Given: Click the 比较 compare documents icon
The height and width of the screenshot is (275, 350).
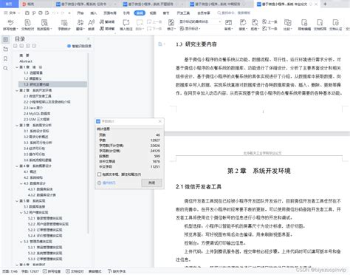Looking at the screenshot, I should tap(287, 25).
